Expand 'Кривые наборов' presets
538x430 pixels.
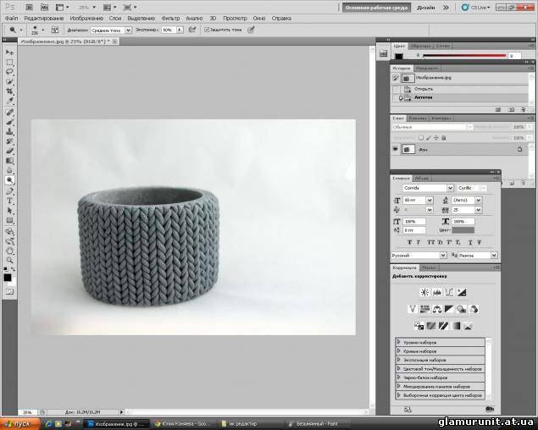point(399,351)
